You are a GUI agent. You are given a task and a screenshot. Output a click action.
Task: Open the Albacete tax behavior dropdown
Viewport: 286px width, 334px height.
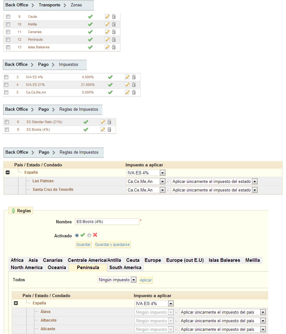coord(222,321)
